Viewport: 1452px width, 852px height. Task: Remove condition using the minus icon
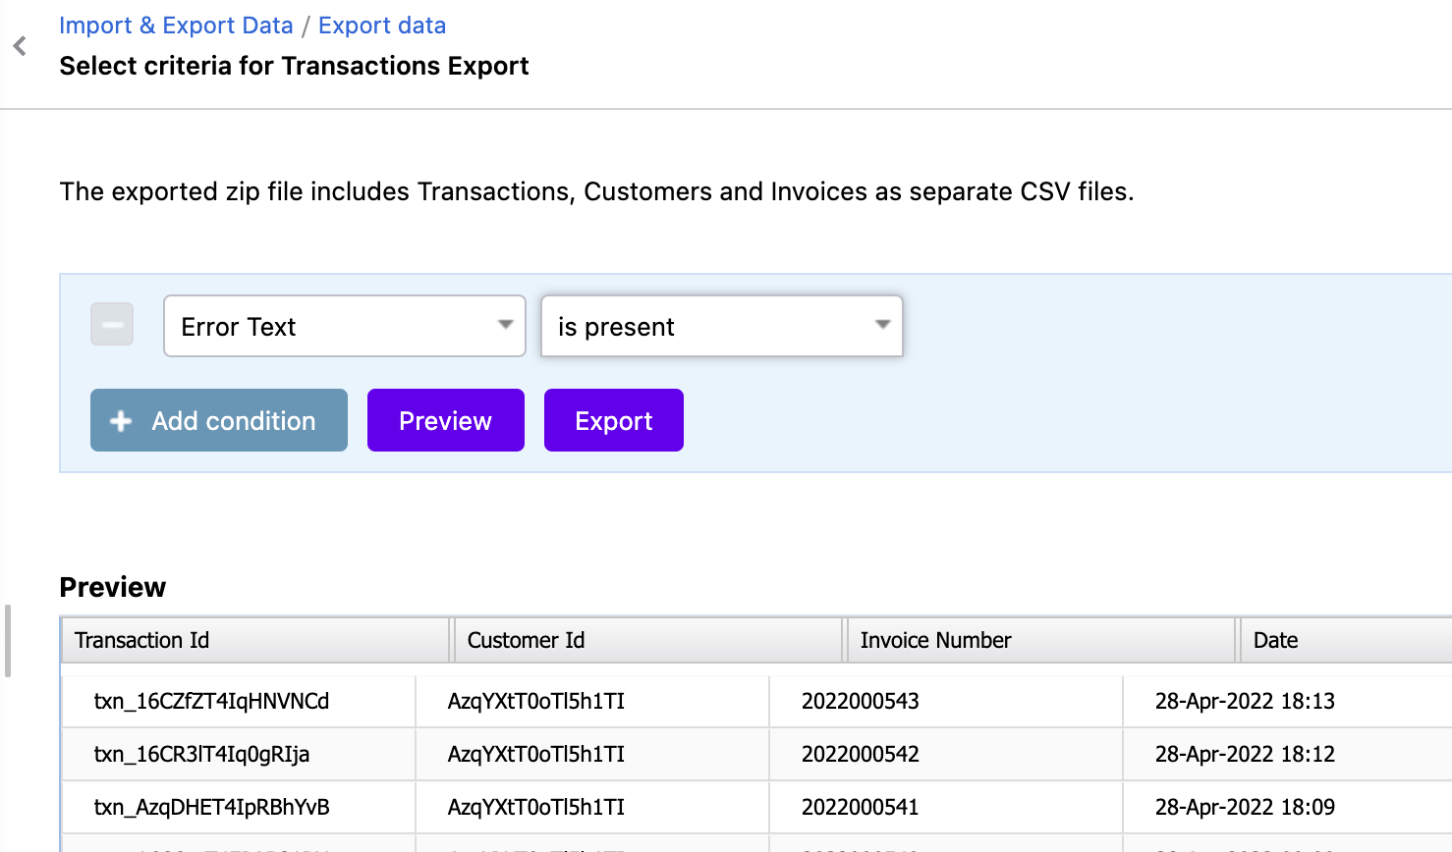pos(112,325)
